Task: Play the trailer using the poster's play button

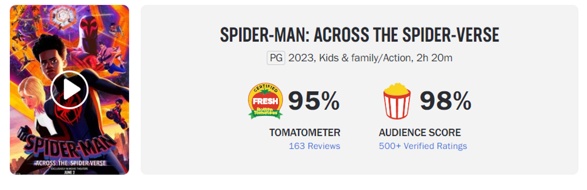Action: 69,90
